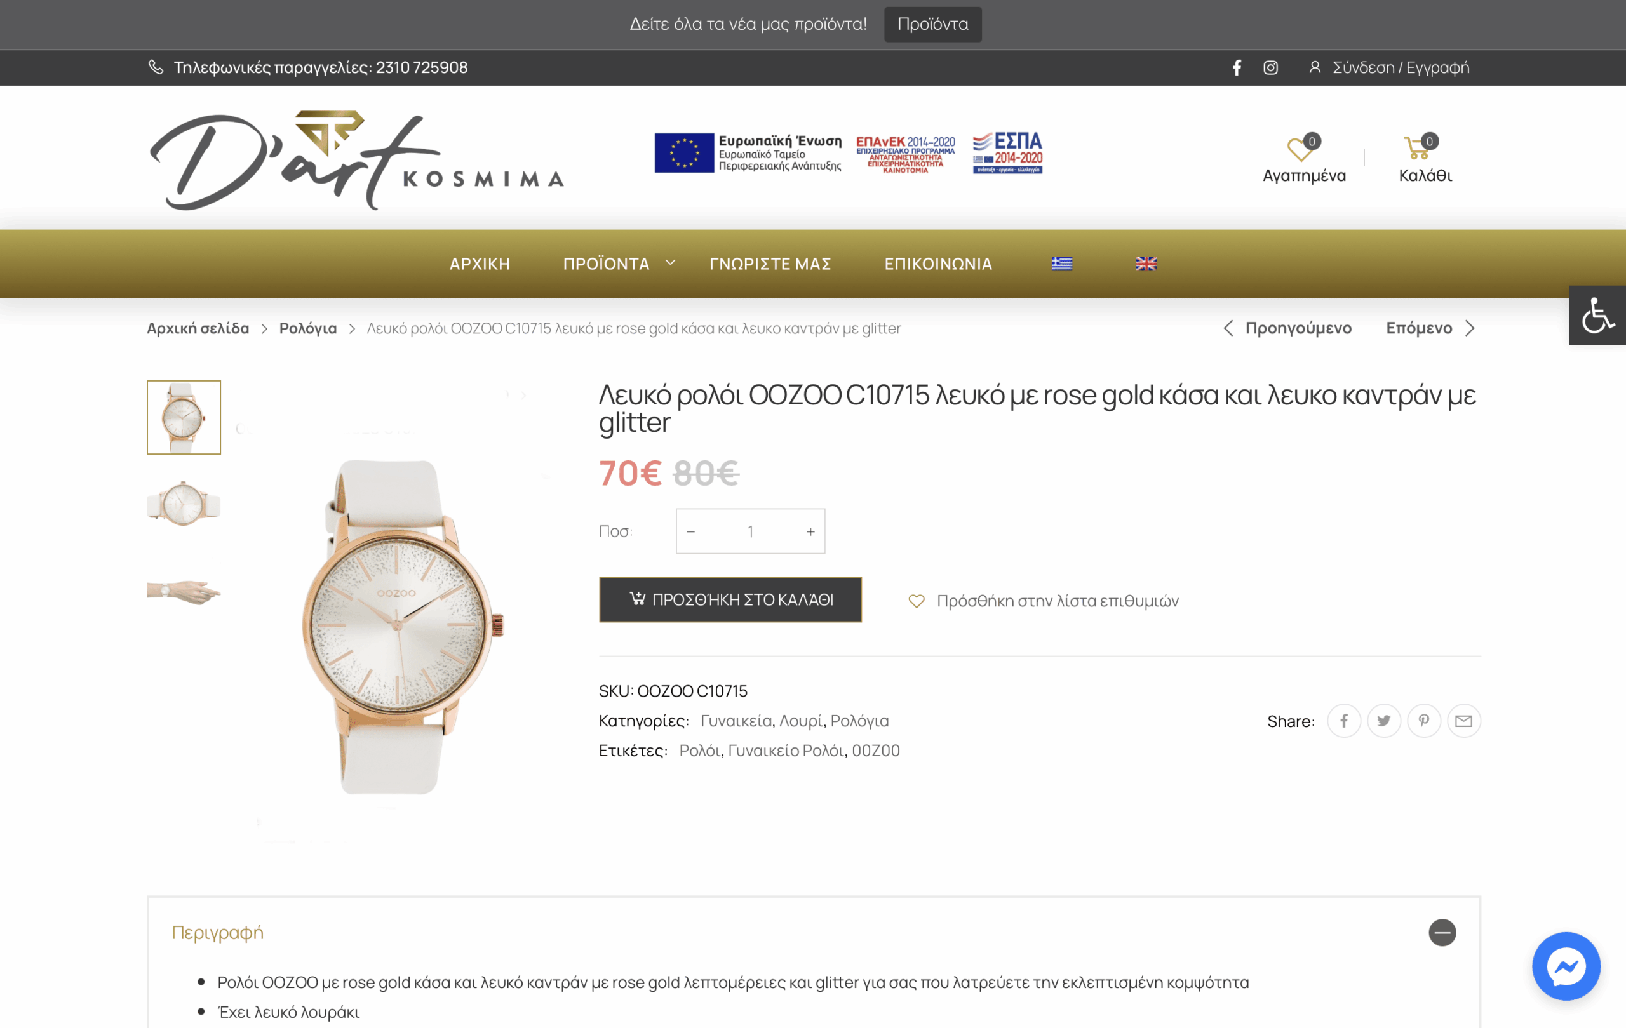Screen dimensions: 1626x1028
Task: Share product on Pinterest
Action: pyautogui.click(x=1423, y=721)
